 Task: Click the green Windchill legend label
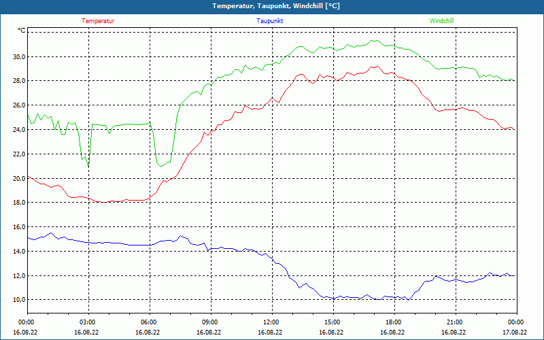point(441,21)
